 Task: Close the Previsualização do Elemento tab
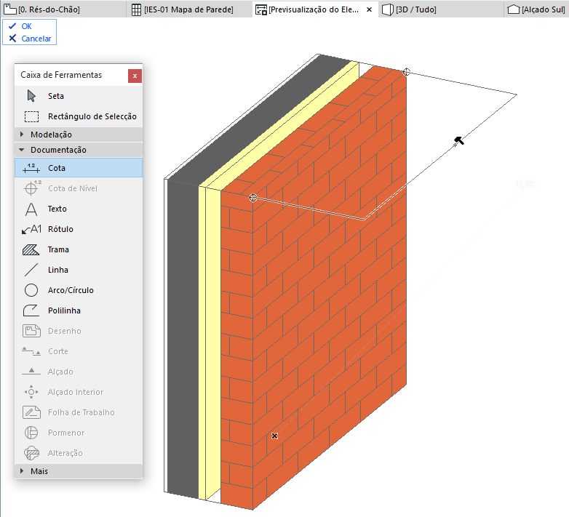point(369,9)
